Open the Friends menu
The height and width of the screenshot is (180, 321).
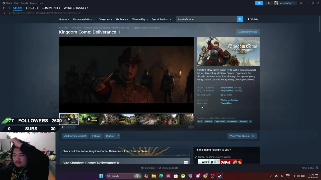pos(24,3)
